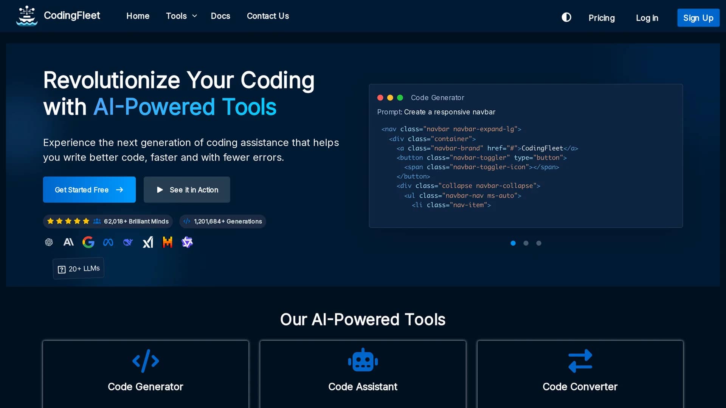Click the Code Generator brackets icon on card
This screenshot has width=726, height=408.
146,361
